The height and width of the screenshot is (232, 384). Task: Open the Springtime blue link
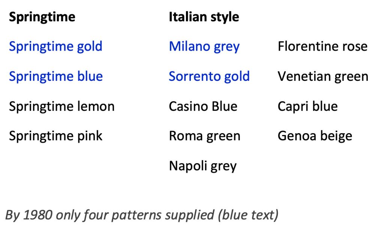[x=56, y=77]
